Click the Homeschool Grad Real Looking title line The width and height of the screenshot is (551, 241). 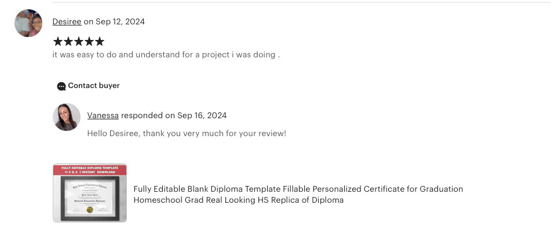click(238, 200)
